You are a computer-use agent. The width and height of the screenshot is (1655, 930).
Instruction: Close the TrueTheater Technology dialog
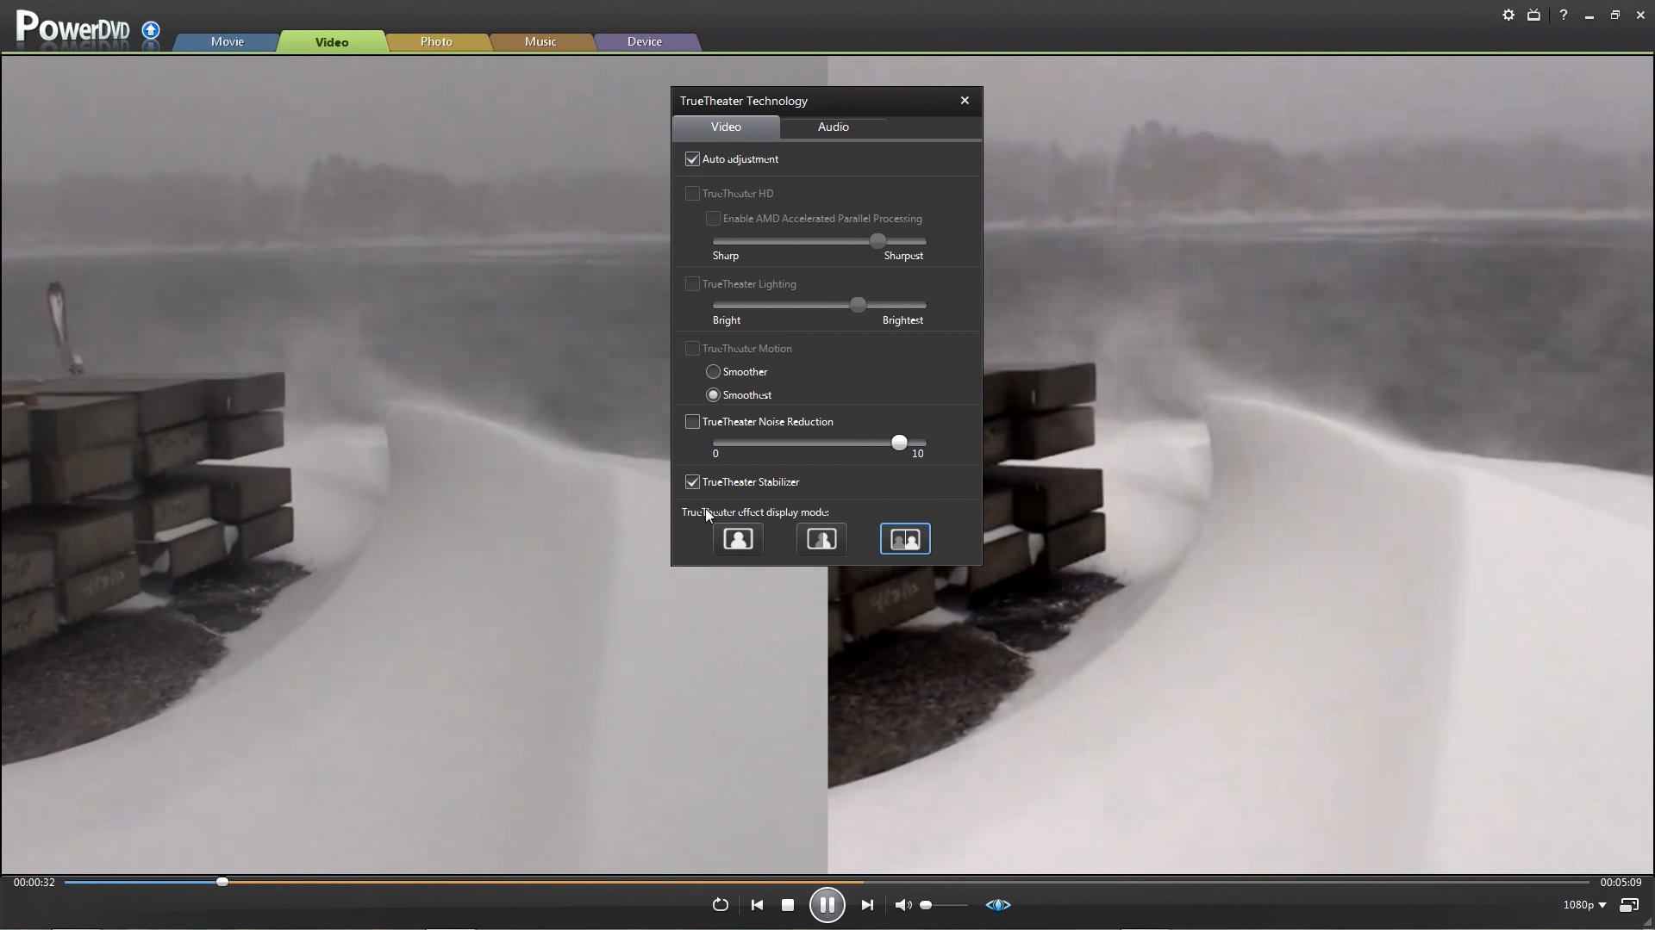[x=965, y=101]
